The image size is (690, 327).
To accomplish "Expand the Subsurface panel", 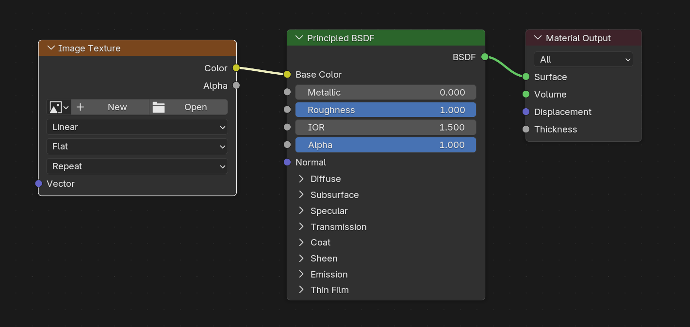I will pyautogui.click(x=301, y=195).
